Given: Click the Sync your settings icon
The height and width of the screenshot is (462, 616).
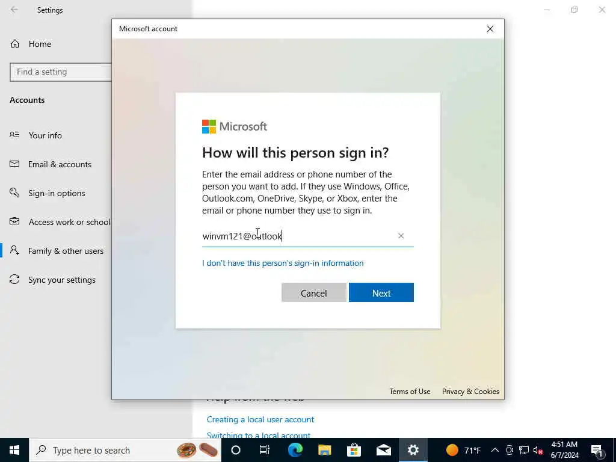Looking at the screenshot, I should coord(14,279).
